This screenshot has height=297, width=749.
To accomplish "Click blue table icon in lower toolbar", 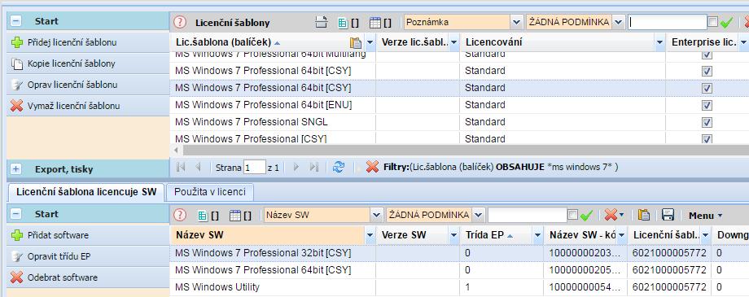I will tap(234, 216).
